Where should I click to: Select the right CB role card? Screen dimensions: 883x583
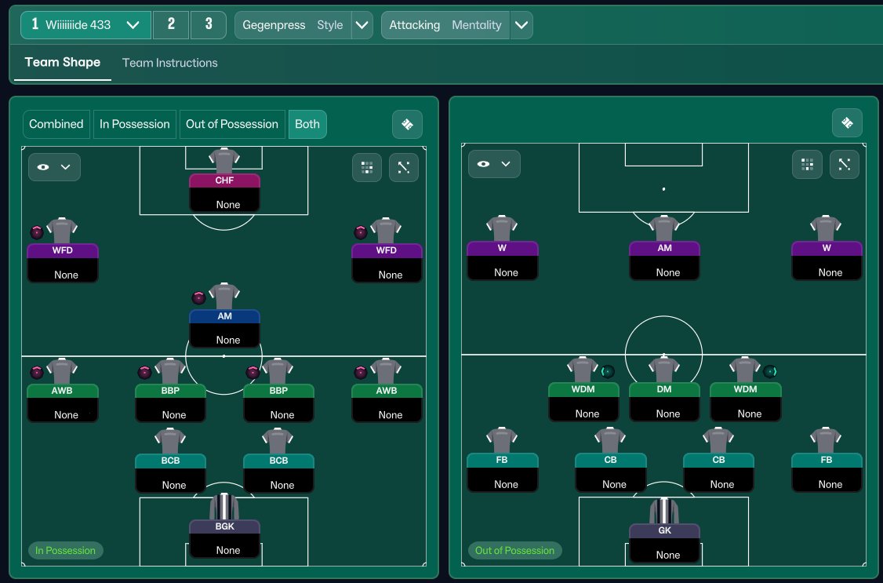coord(718,472)
